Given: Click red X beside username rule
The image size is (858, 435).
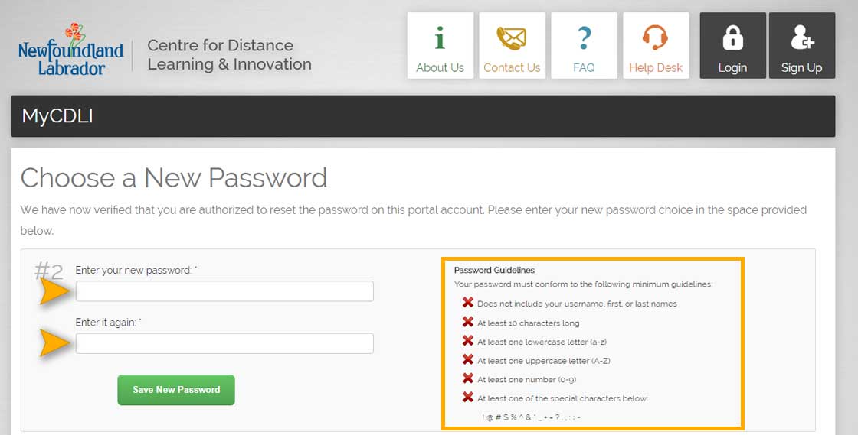Looking at the screenshot, I should pyautogui.click(x=468, y=303).
